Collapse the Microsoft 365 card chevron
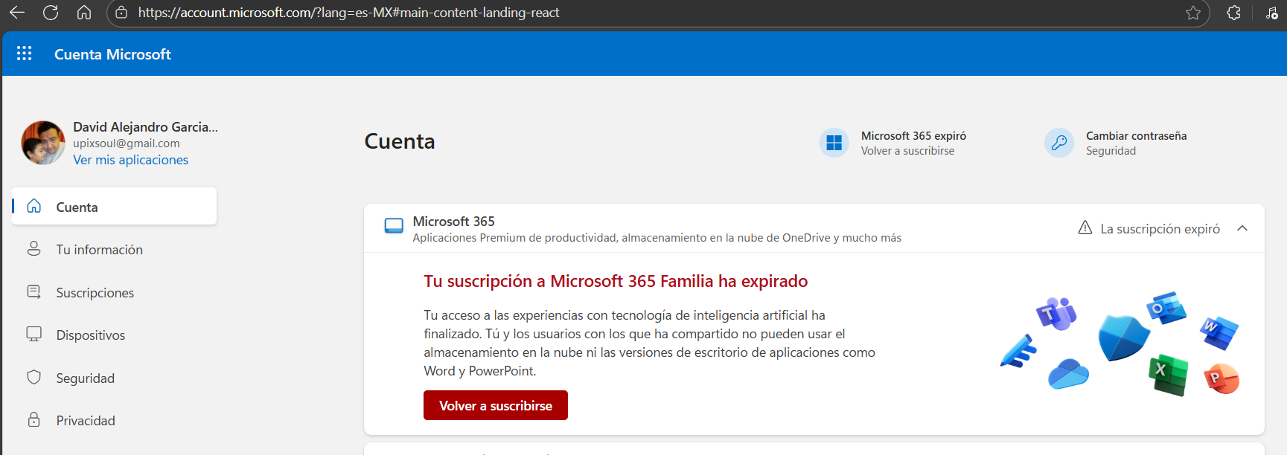 point(1242,228)
